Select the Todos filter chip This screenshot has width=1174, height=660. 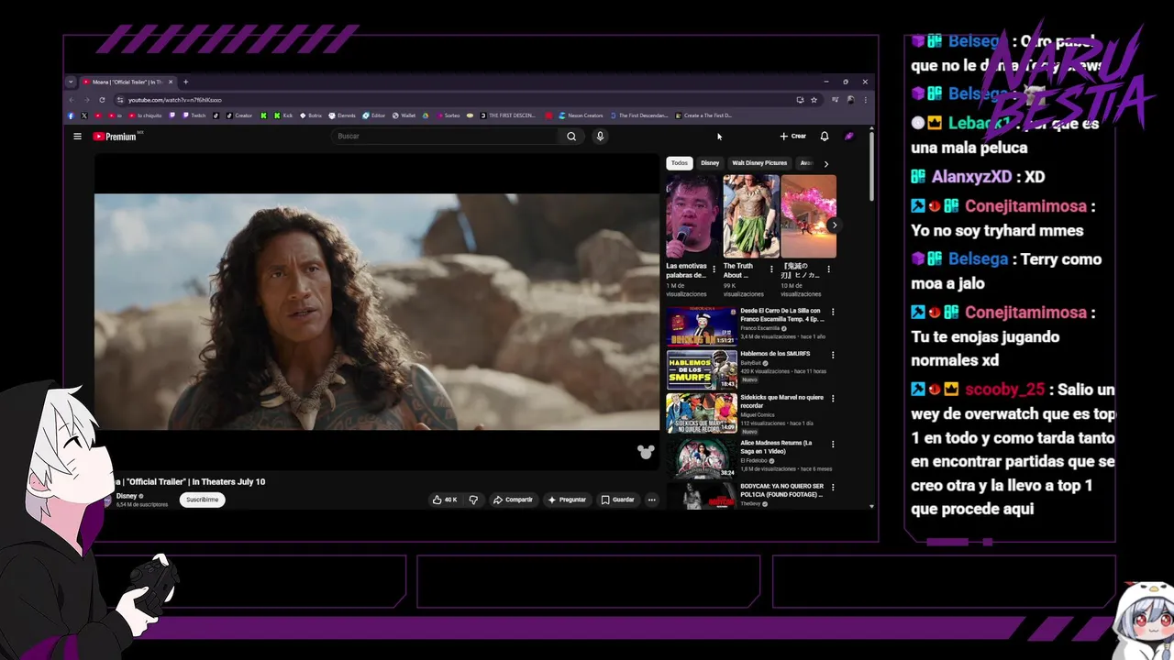coord(679,163)
